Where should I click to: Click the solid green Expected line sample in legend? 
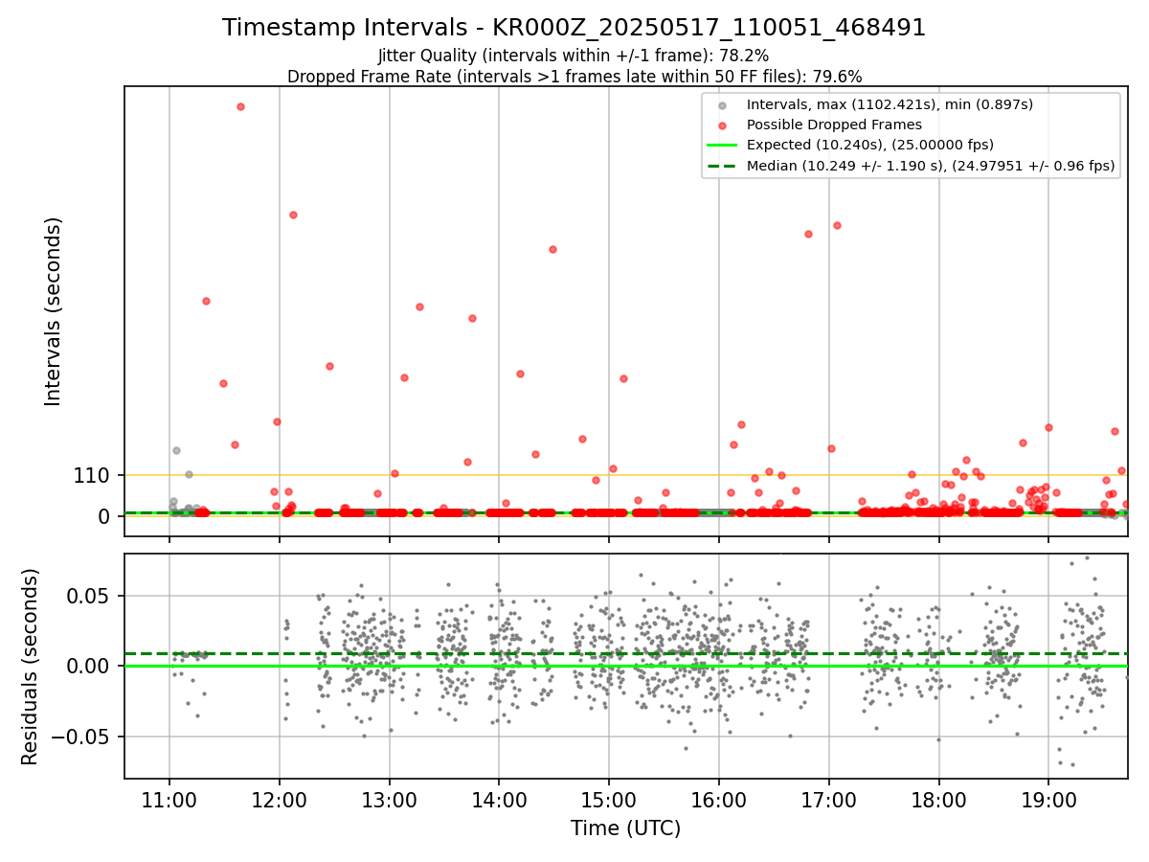coord(722,146)
